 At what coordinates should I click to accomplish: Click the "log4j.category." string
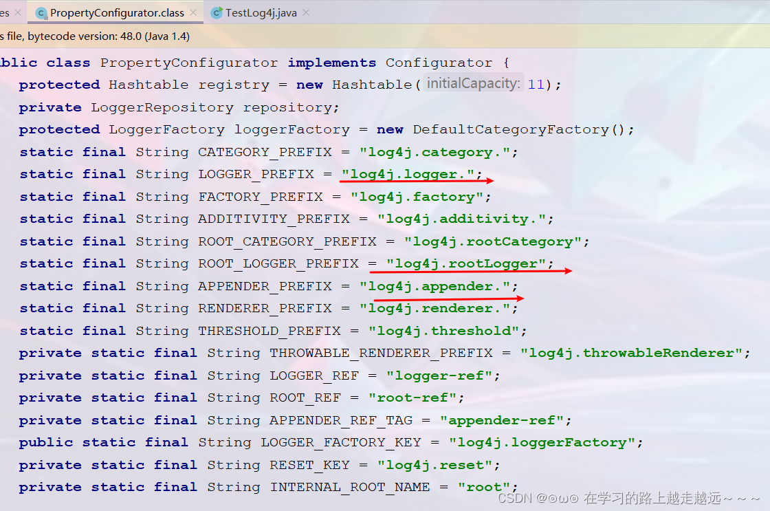[434, 152]
